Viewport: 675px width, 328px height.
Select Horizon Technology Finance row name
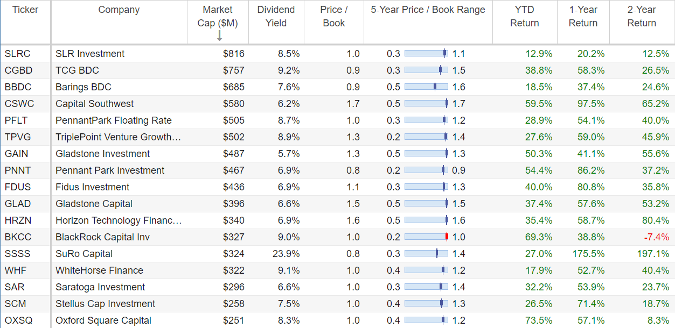click(119, 220)
